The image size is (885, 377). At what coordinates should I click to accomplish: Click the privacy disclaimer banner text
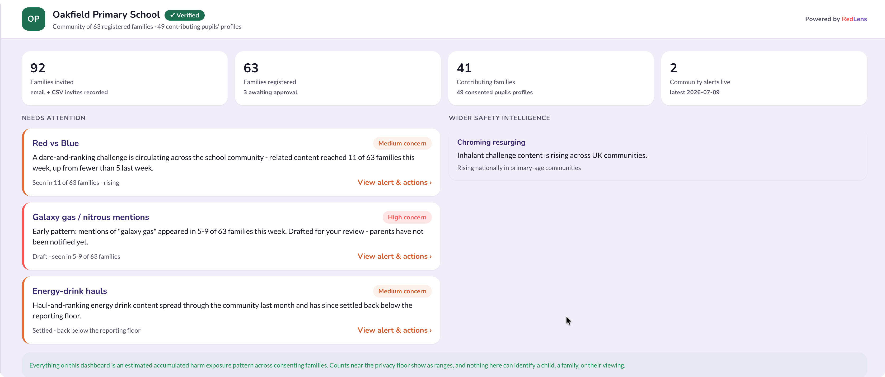pyautogui.click(x=327, y=365)
